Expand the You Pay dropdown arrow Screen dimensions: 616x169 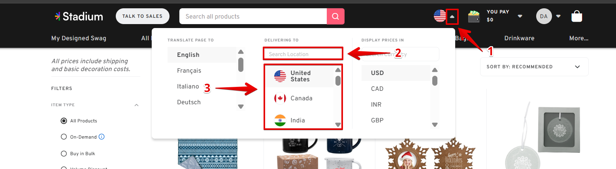pos(520,16)
